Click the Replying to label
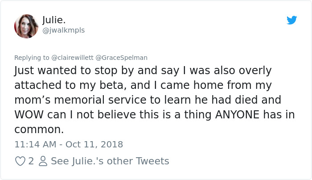The image size is (312, 180). [x=32, y=58]
